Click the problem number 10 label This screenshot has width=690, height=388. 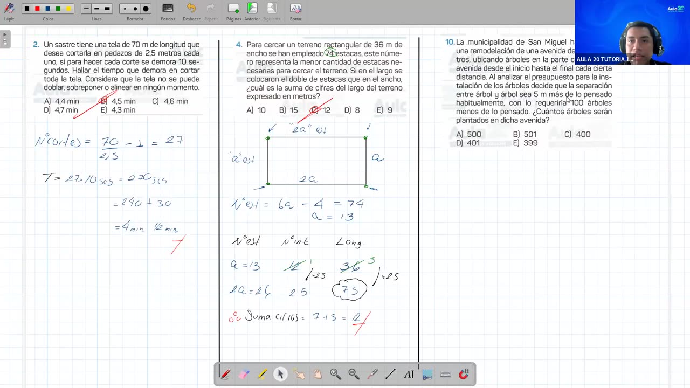(x=450, y=42)
